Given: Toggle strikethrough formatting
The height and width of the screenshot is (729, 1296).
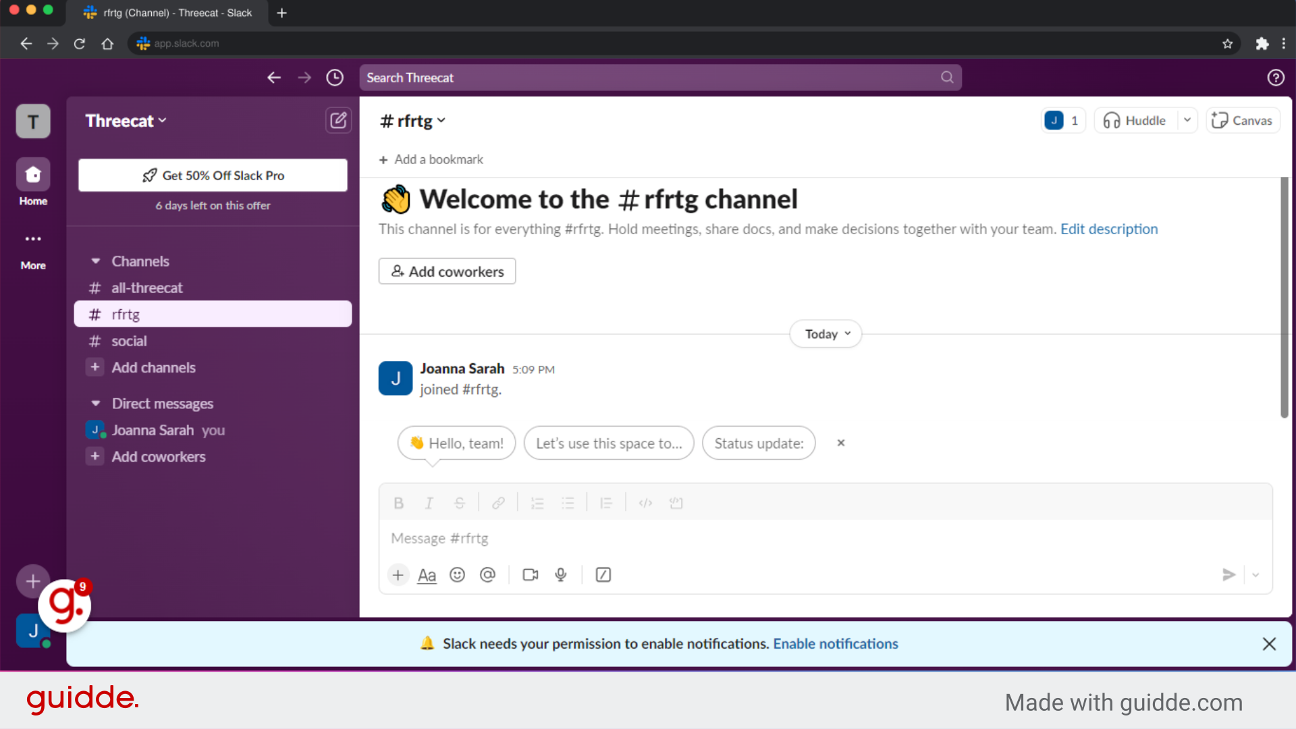Looking at the screenshot, I should click(459, 502).
